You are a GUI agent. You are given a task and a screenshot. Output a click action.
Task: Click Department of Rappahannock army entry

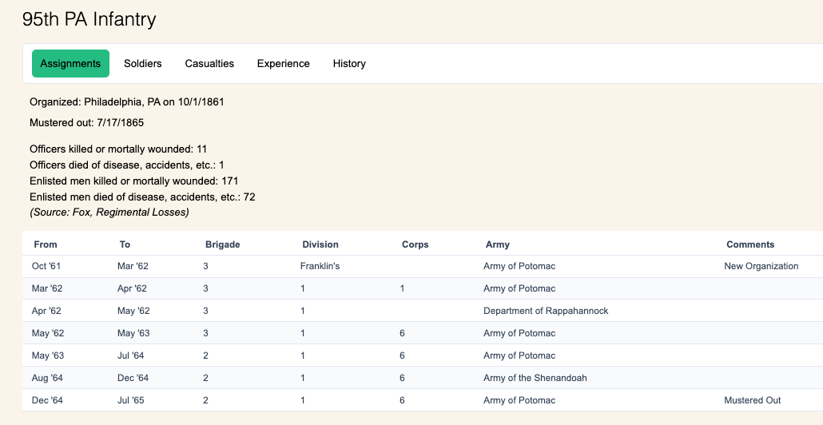(x=546, y=311)
